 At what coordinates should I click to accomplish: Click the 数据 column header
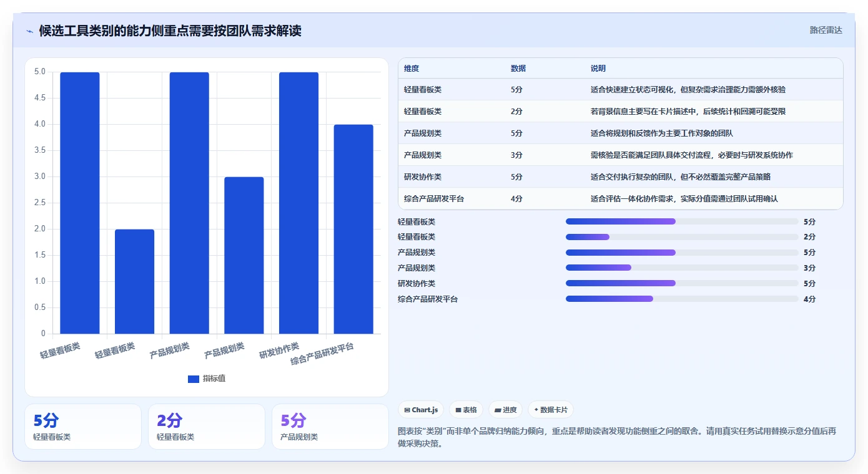tap(518, 69)
